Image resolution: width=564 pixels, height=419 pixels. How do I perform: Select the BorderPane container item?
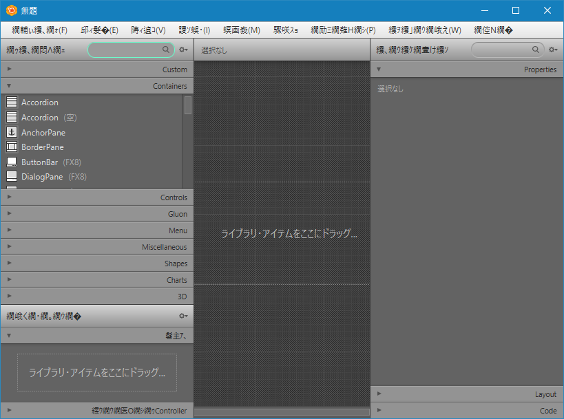43,147
